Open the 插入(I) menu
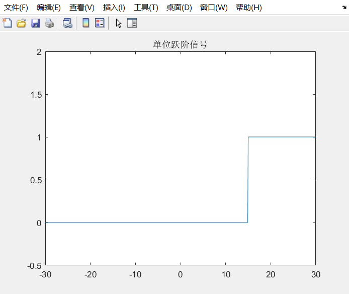 tap(114, 8)
